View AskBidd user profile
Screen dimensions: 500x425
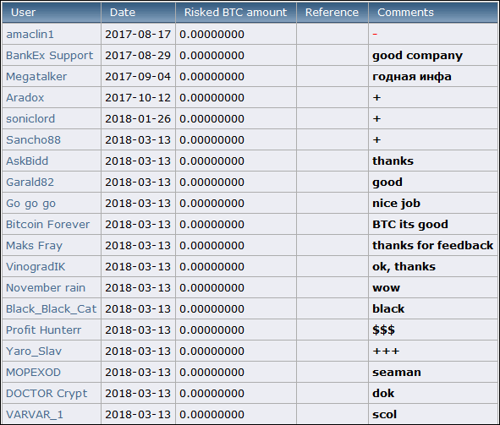point(27,161)
